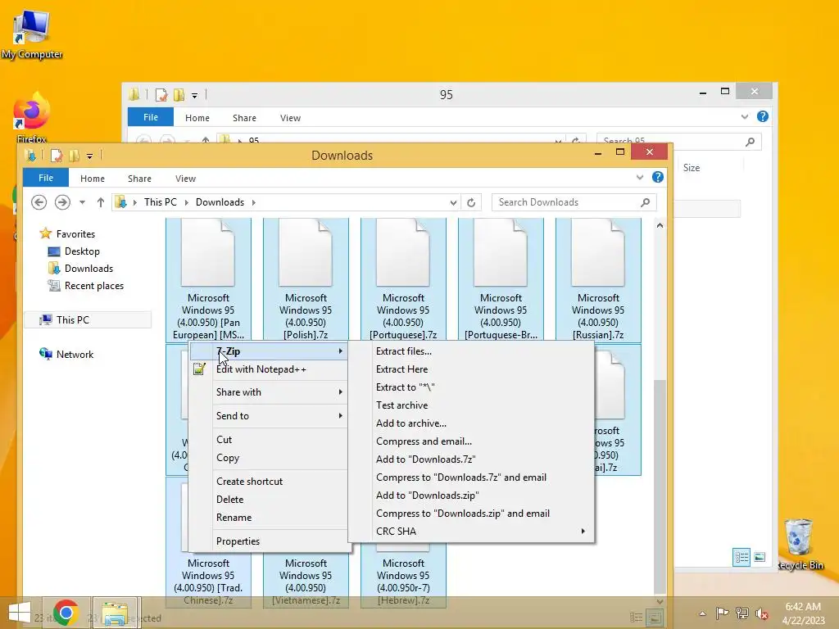This screenshot has height=629, width=839.
Task: Go up one folder level in Downloads
Action: click(x=101, y=202)
